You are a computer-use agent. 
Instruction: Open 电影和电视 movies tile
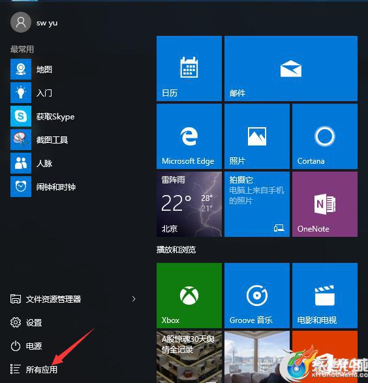[325, 296]
